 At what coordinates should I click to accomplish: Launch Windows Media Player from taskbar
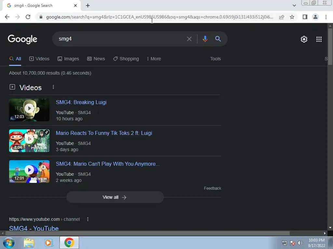[x=48, y=243]
